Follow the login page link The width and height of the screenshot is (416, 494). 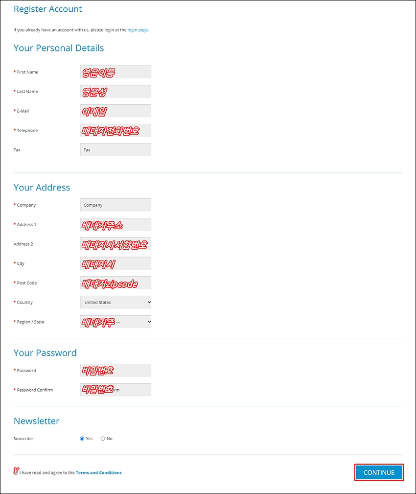coord(138,30)
